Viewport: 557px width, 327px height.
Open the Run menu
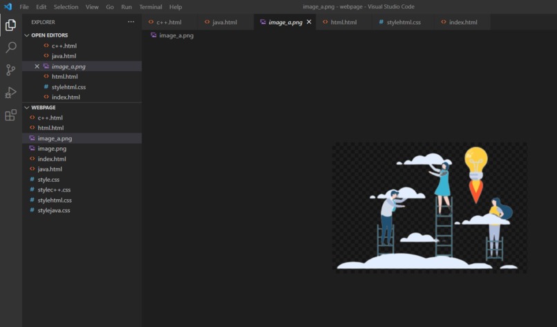[x=126, y=7]
